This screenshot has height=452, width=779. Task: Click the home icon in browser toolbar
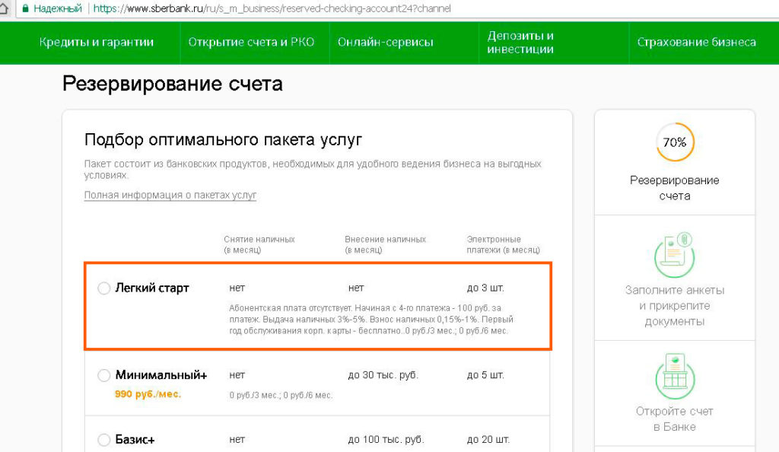point(4,9)
